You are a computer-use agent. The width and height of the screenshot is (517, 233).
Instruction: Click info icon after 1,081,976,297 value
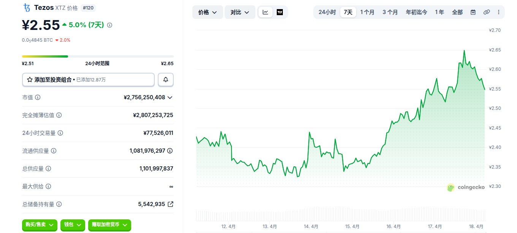click(x=170, y=151)
